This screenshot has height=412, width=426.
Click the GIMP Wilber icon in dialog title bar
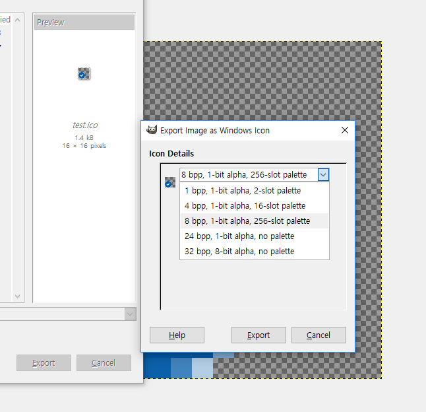[x=151, y=130]
